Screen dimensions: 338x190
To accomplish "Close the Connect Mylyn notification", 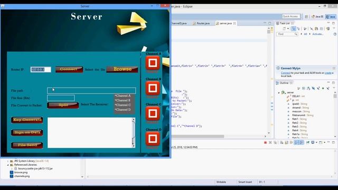I will [334, 68].
